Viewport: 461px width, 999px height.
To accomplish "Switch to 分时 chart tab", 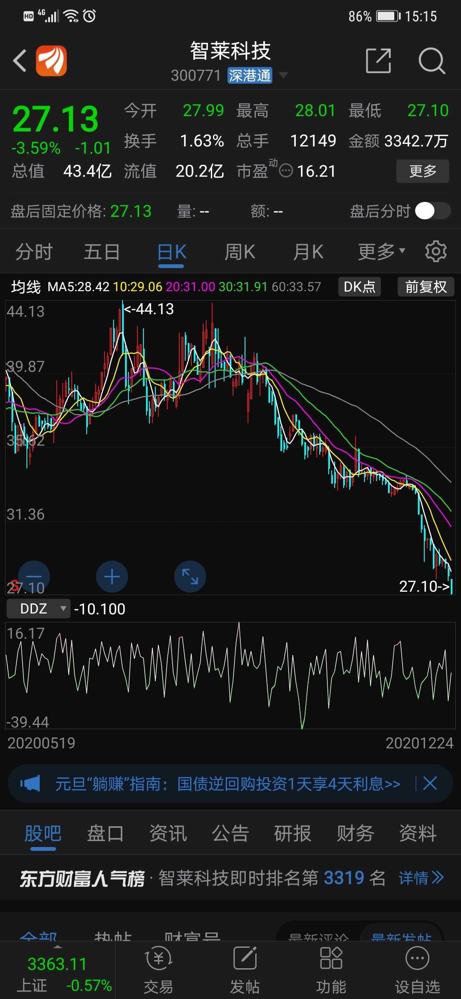I will pyautogui.click(x=34, y=251).
